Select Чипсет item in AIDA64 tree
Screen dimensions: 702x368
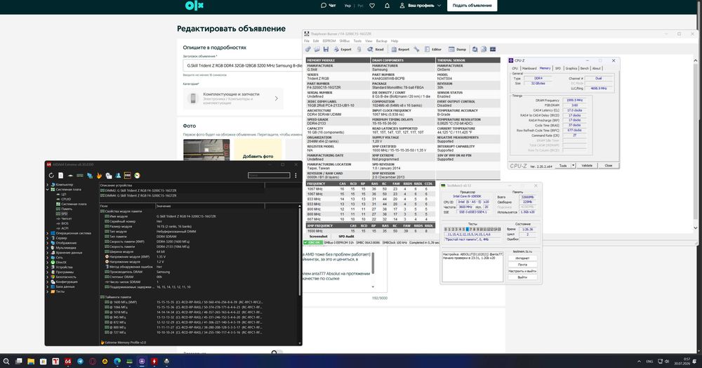(66, 218)
